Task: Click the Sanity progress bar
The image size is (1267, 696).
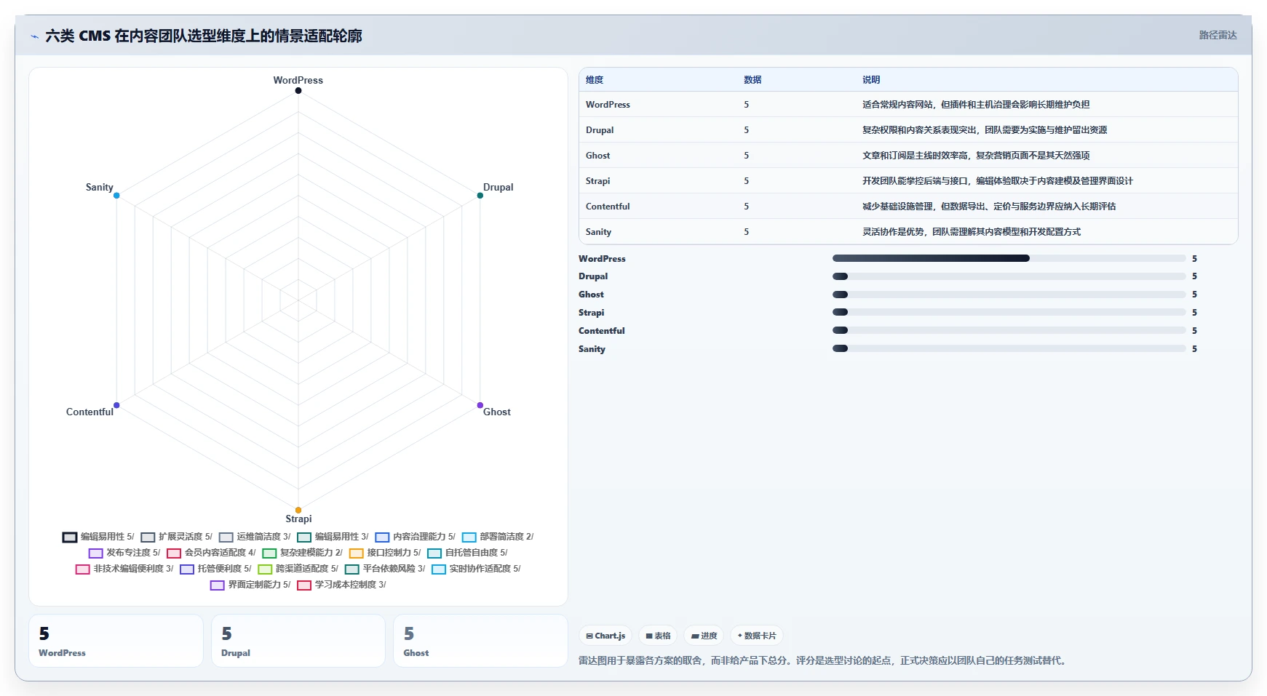Action: 1009,348
